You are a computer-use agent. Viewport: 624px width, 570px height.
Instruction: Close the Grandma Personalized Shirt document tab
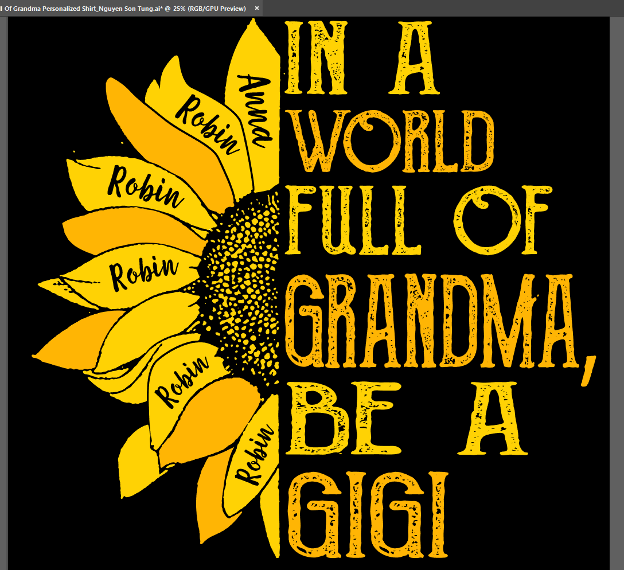[x=257, y=8]
